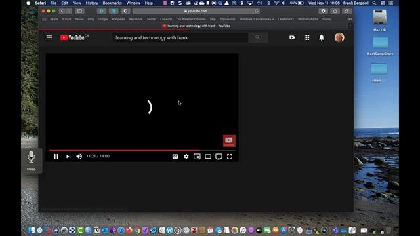
Task: Click the red video progress bar
Action: coord(142,150)
